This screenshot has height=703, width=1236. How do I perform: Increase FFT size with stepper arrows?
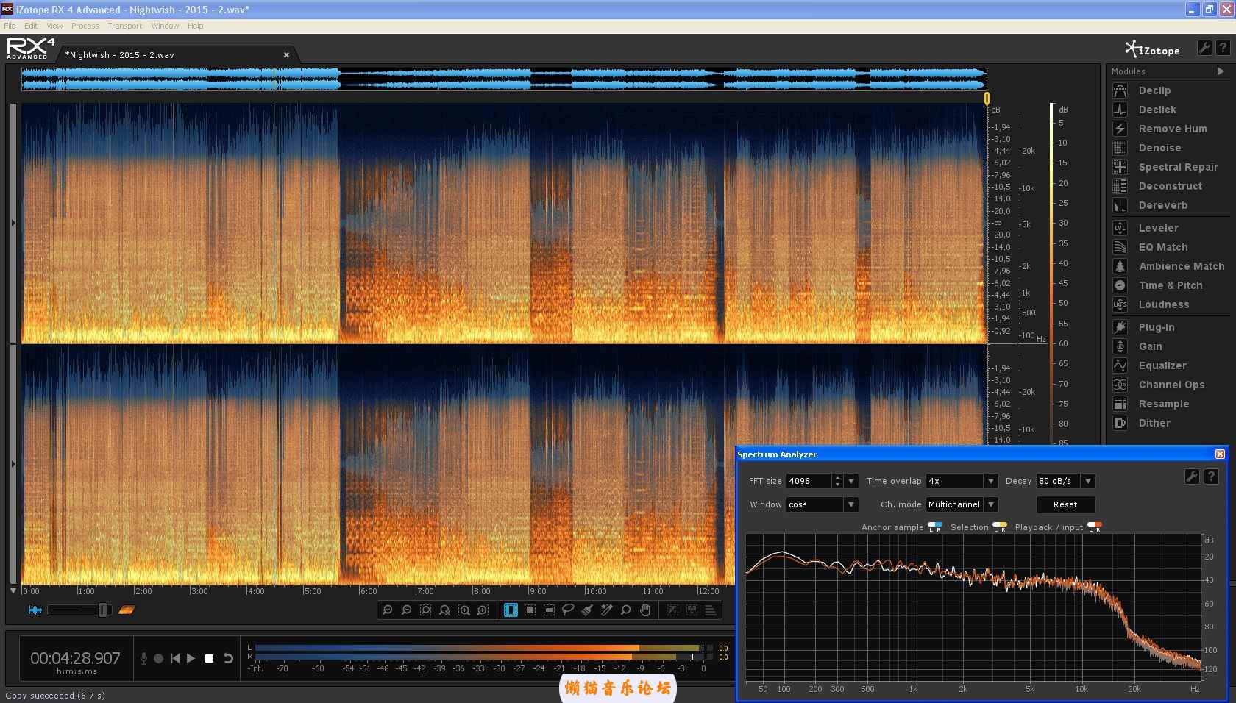pyautogui.click(x=837, y=477)
